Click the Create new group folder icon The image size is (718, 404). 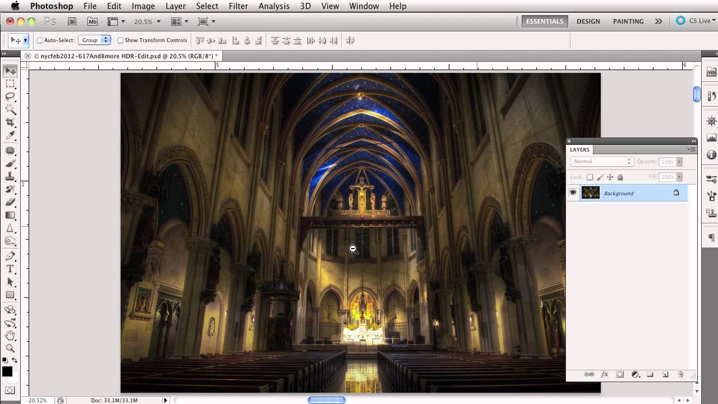(650, 374)
